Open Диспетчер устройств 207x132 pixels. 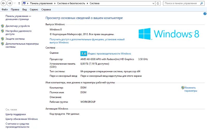pos(18,26)
